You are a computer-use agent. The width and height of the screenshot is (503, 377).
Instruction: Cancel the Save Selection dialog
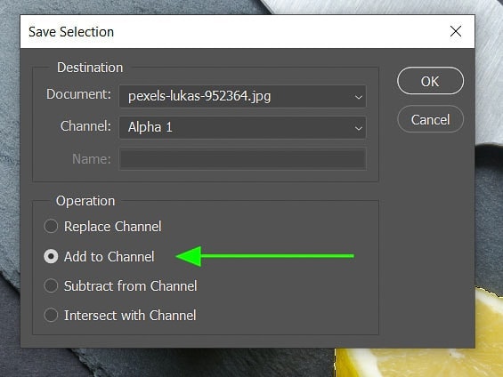tap(430, 119)
